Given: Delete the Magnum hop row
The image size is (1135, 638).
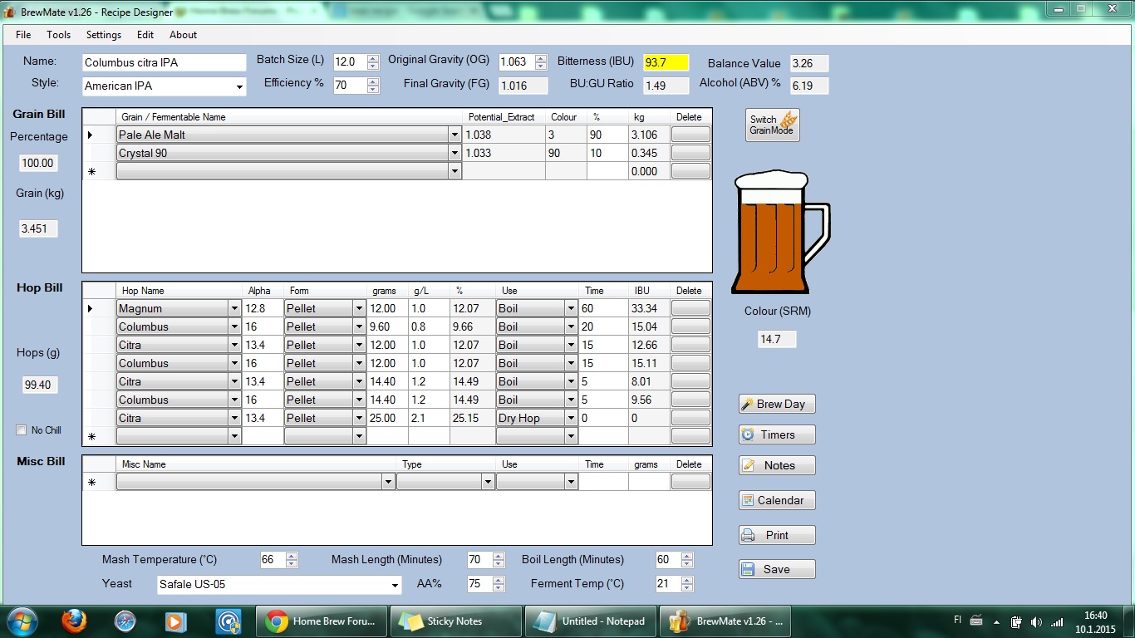Looking at the screenshot, I should point(690,308).
